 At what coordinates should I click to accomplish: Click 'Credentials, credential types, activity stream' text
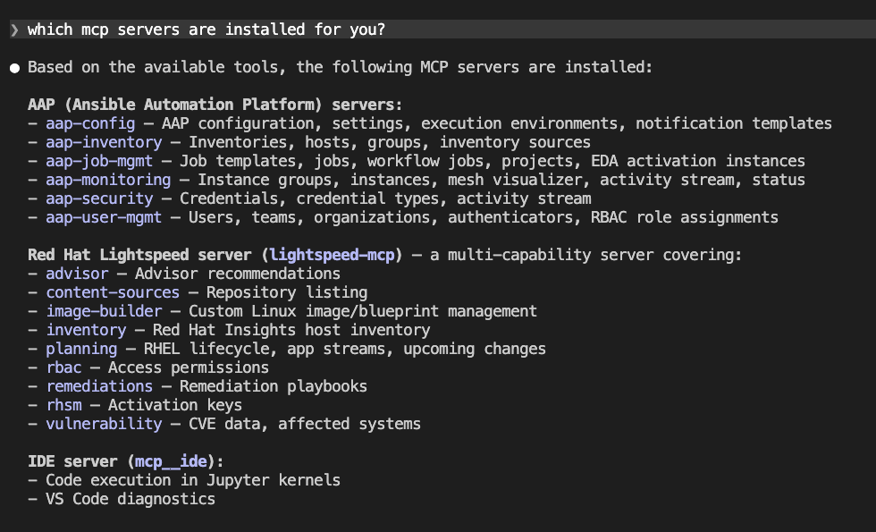385,198
